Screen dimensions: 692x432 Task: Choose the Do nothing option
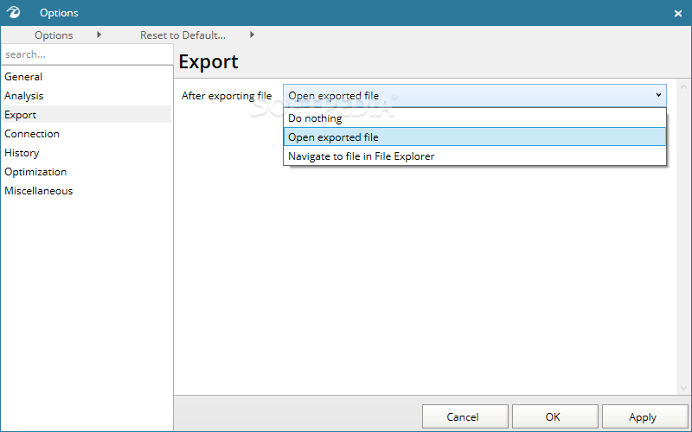[475, 118]
